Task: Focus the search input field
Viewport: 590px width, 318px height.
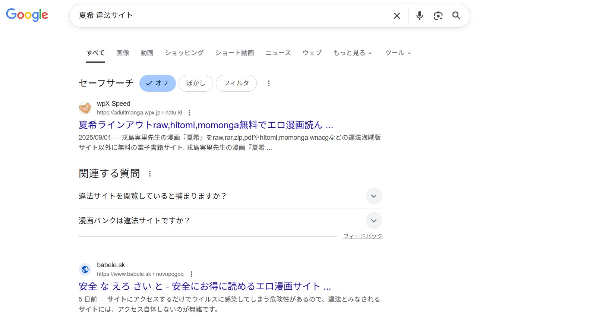Action: (x=231, y=16)
